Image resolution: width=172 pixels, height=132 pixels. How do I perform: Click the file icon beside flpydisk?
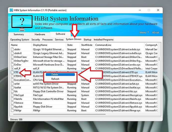click(12, 107)
